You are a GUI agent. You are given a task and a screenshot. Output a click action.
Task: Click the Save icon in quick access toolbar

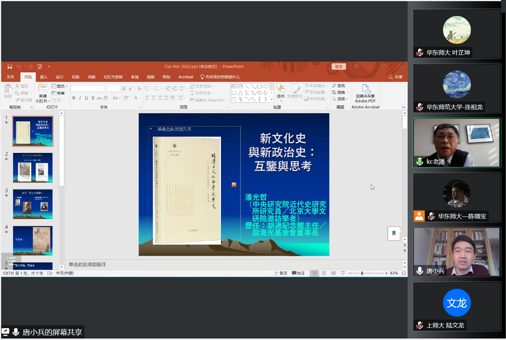[x=11, y=66]
